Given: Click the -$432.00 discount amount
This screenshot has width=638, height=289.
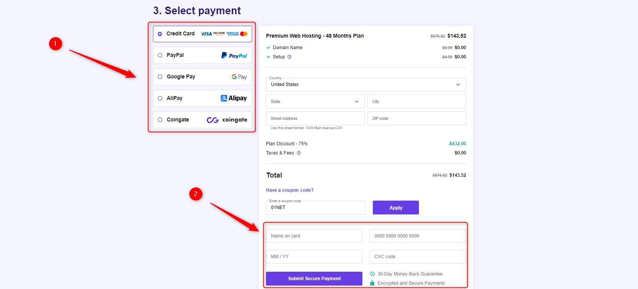Looking at the screenshot, I should tap(457, 144).
